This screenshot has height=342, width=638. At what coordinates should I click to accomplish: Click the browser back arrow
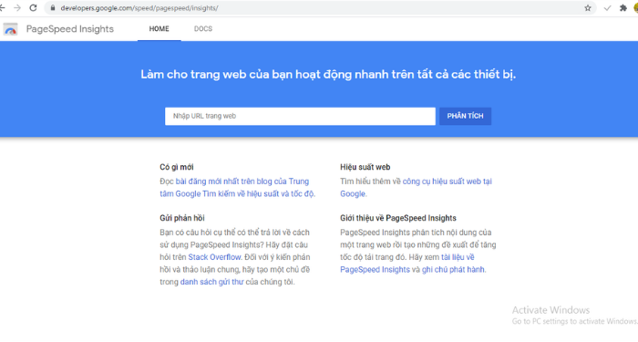(3, 7)
